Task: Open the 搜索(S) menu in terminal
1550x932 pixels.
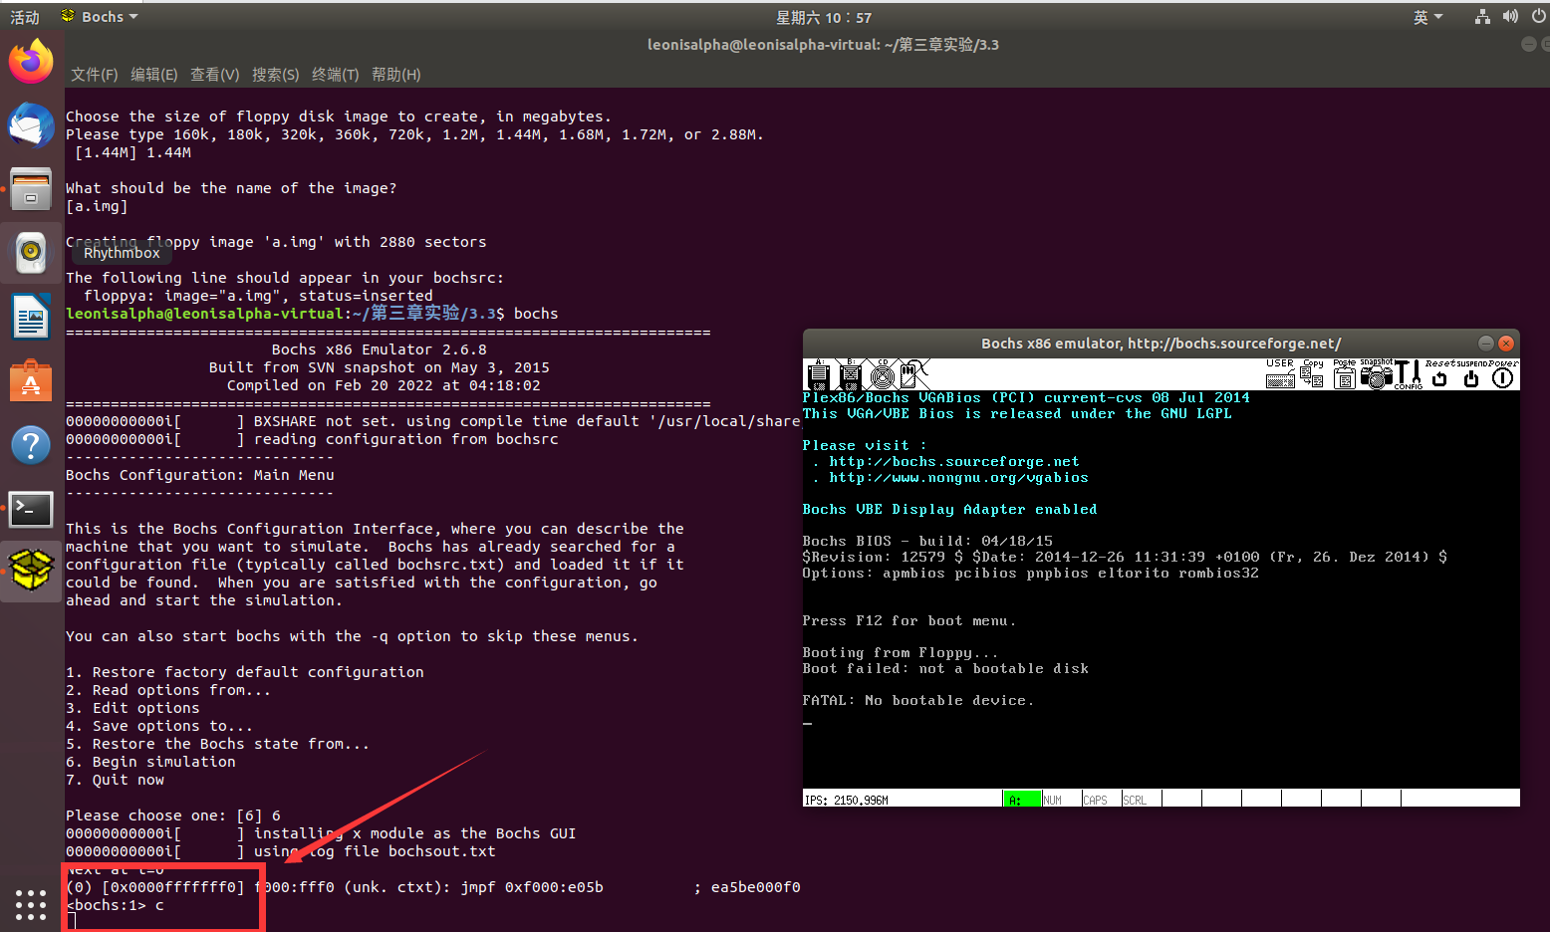Action: click(x=276, y=75)
